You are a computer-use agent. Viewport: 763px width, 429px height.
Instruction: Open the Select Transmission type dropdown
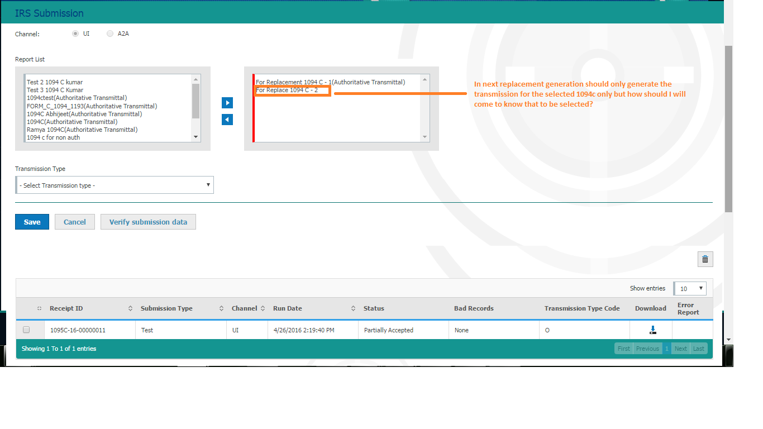point(115,185)
